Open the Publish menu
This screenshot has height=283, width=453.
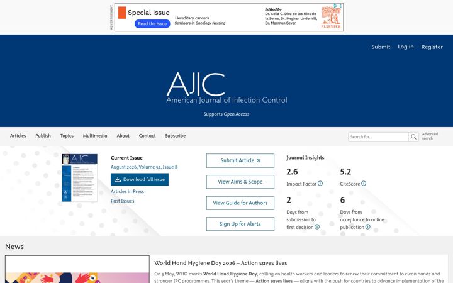coord(43,136)
